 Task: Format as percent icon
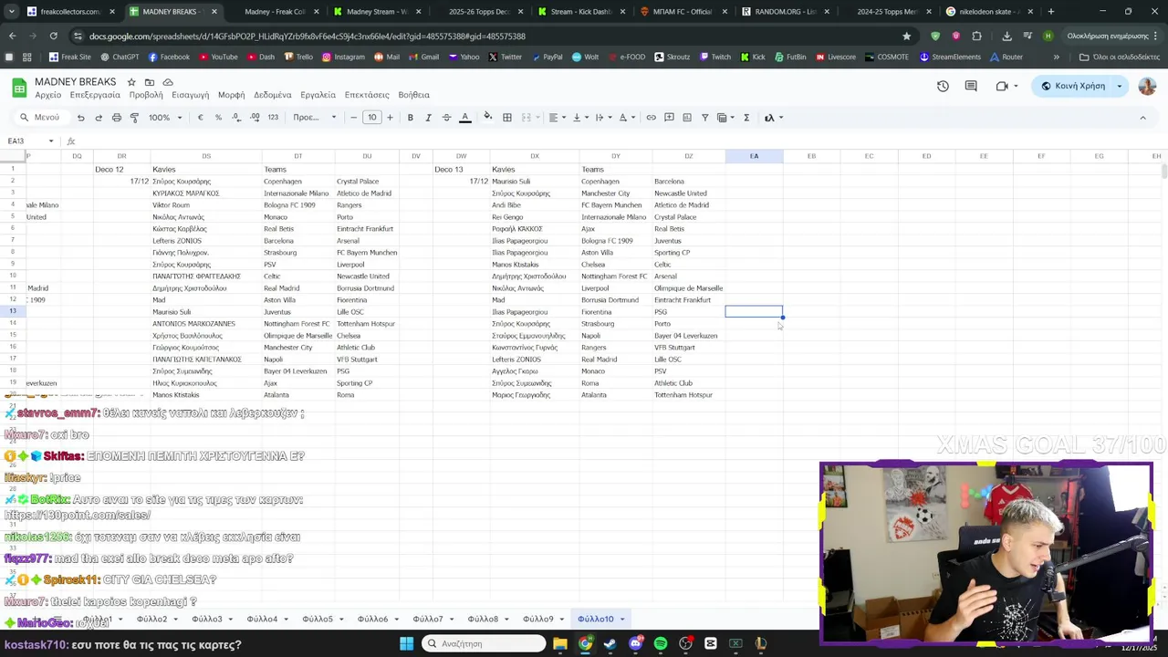pos(218,118)
